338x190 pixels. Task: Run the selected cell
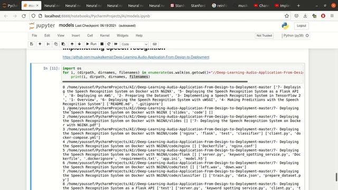click(x=91, y=44)
